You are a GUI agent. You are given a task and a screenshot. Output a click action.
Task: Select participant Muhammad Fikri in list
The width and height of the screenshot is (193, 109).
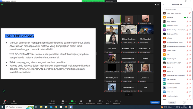pos(177,88)
